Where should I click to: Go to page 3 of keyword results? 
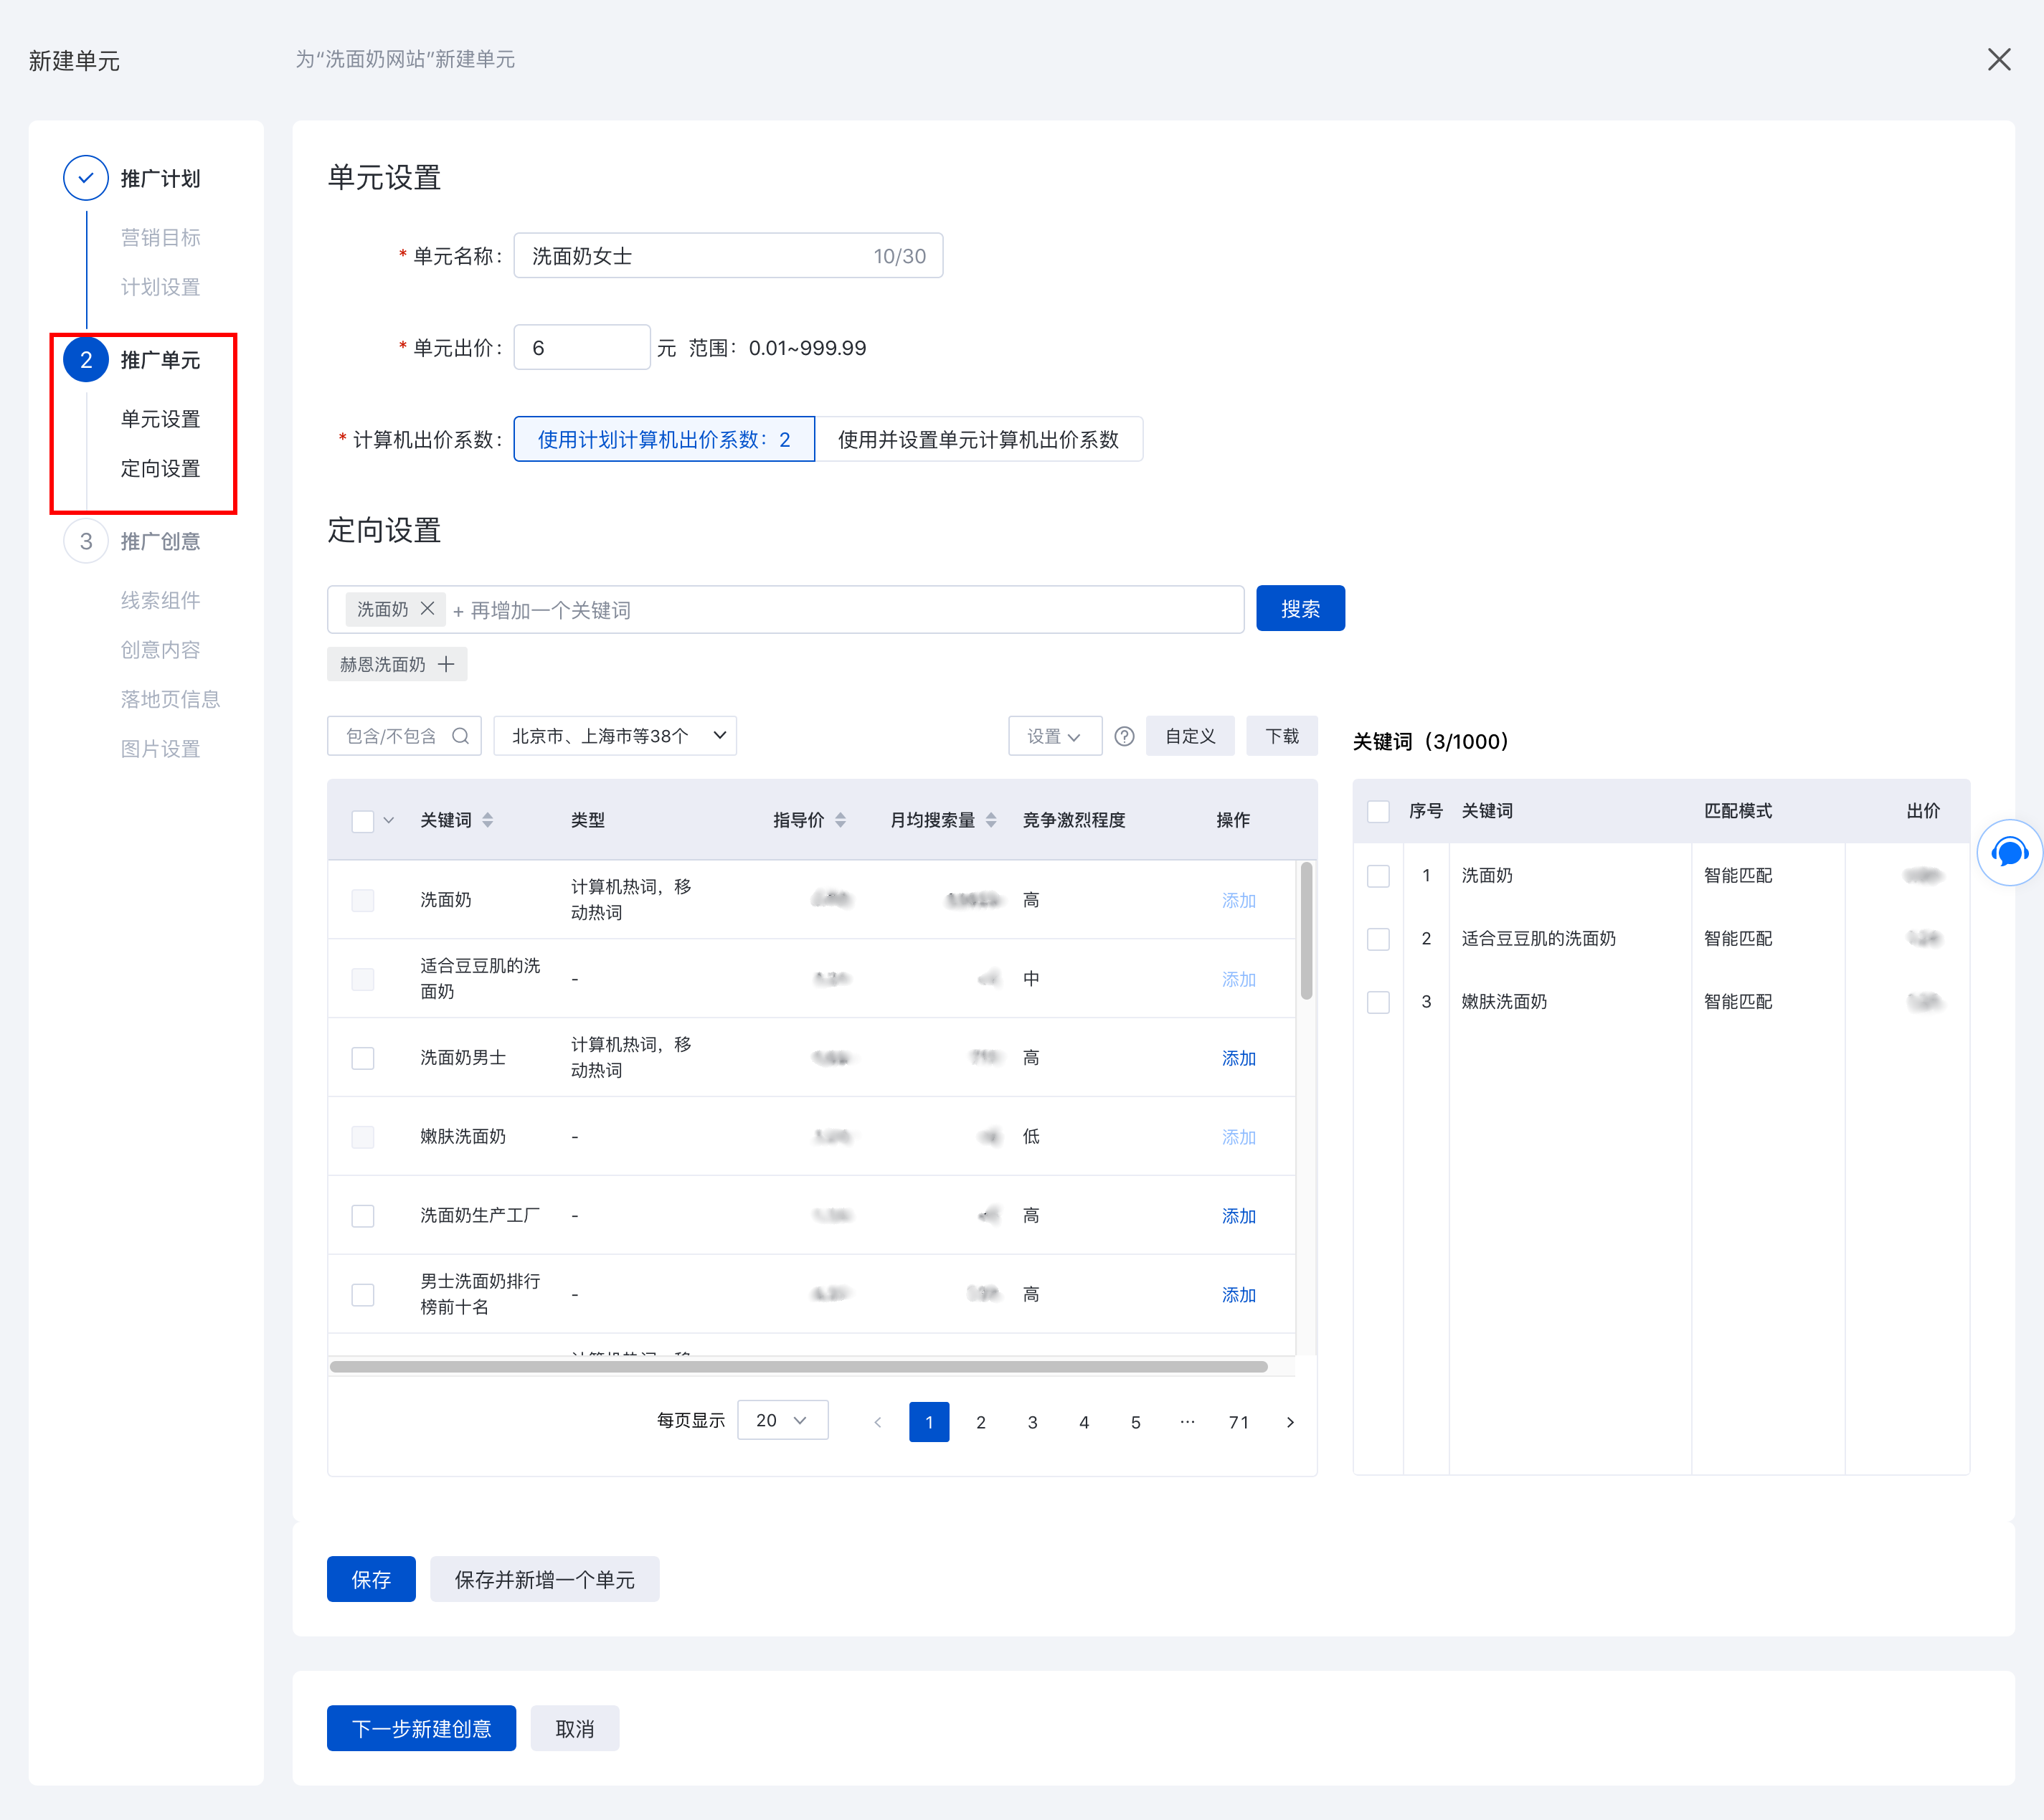click(x=1032, y=1421)
